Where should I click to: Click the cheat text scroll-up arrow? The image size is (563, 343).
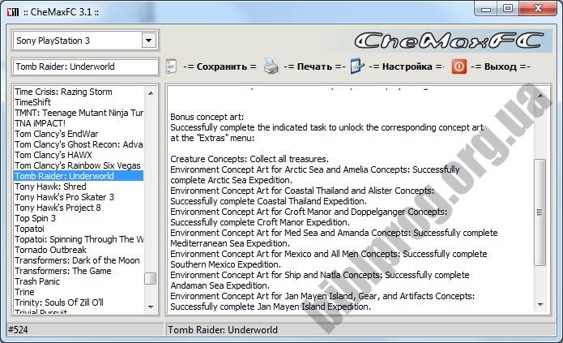[540, 96]
